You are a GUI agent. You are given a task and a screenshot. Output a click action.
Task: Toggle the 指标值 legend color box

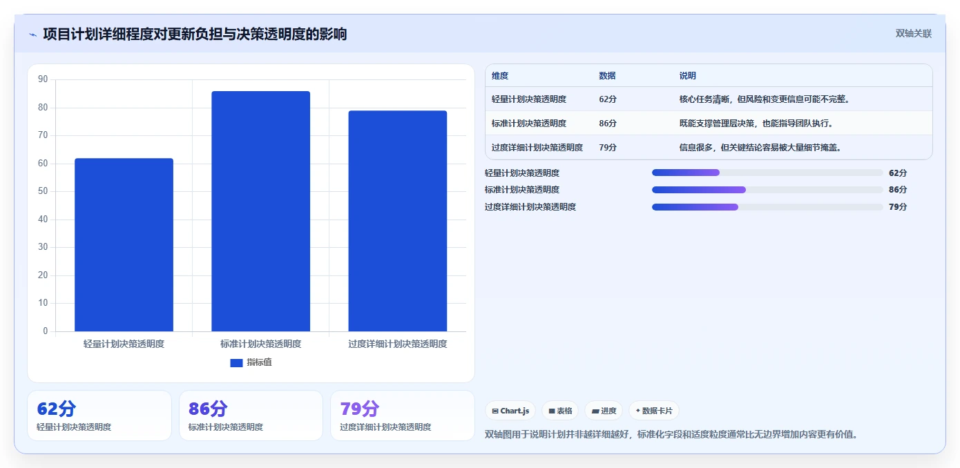pos(236,362)
